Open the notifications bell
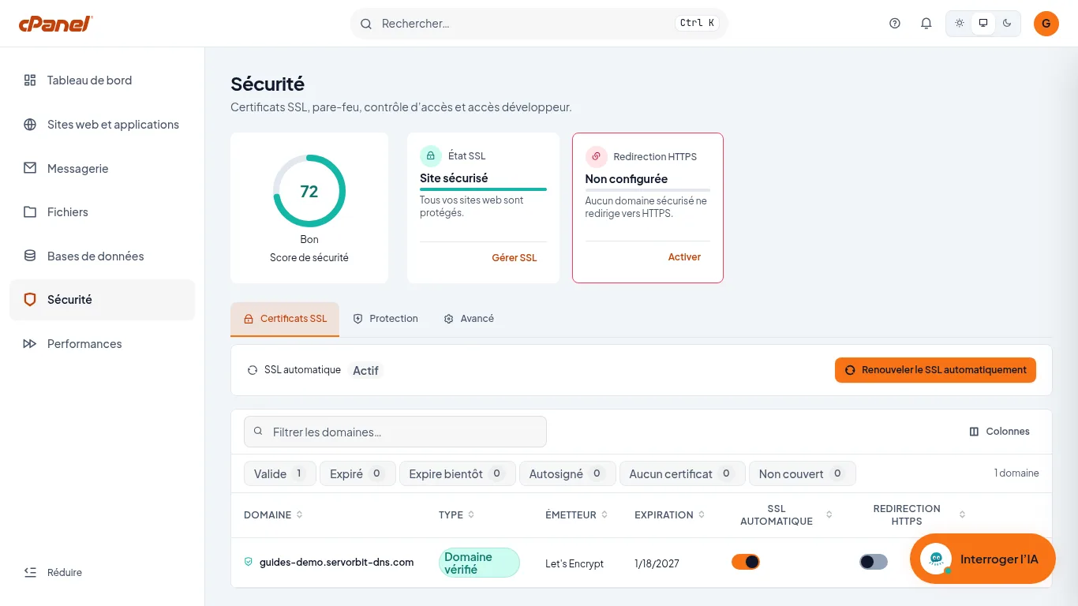Image resolution: width=1078 pixels, height=606 pixels. [x=926, y=24]
